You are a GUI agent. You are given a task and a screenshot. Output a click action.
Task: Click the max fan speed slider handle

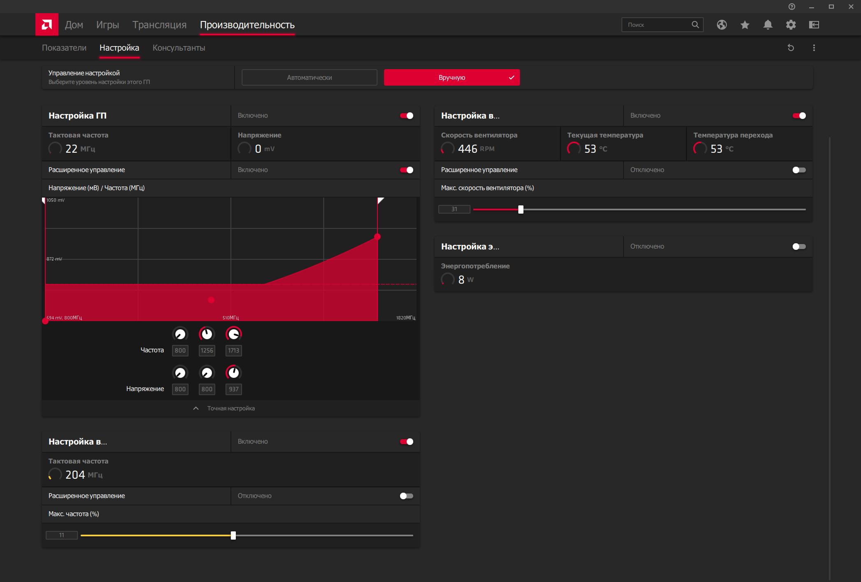tap(521, 210)
